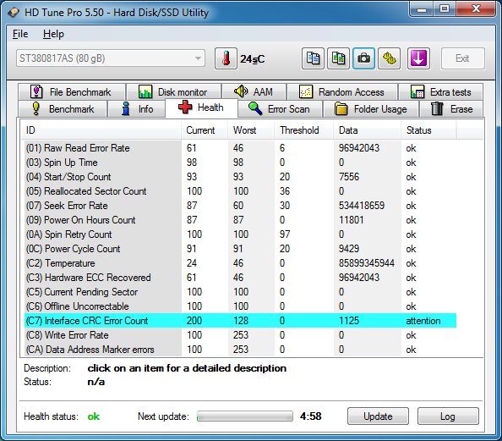Viewport: 502px width, 441px height.
Task: Click the purple down-arrow save icon
Action: click(418, 58)
